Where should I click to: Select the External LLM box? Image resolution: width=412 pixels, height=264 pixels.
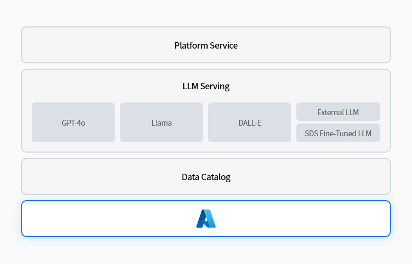pyautogui.click(x=338, y=112)
